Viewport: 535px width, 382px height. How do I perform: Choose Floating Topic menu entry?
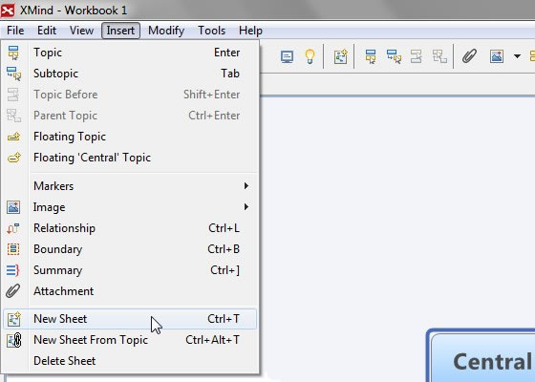pyautogui.click(x=130, y=137)
